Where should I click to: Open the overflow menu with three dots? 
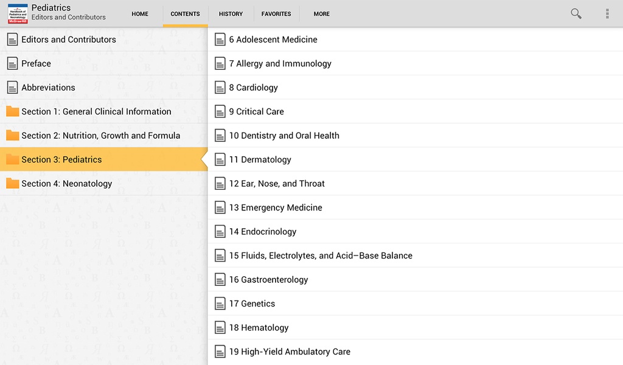click(x=607, y=13)
